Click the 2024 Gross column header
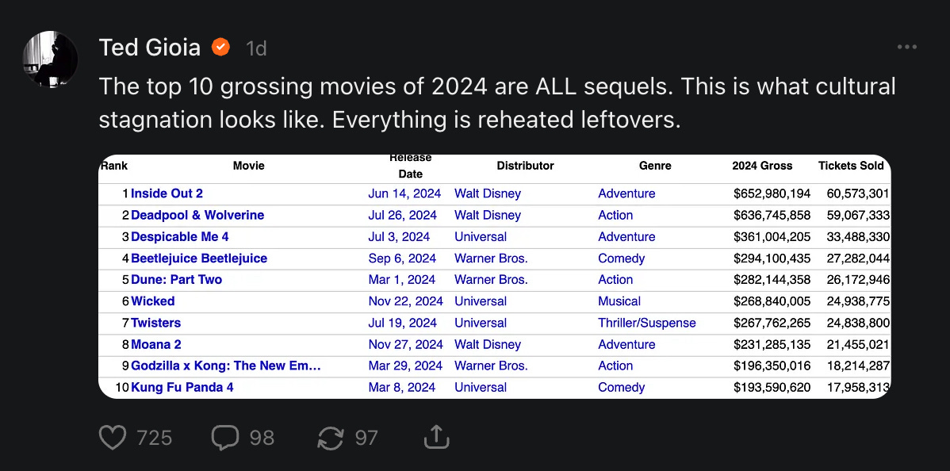The height and width of the screenshot is (471, 950). [762, 166]
